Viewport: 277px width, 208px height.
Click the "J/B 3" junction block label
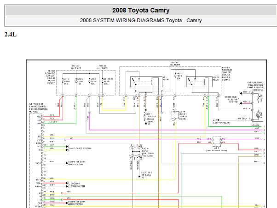coord(217,148)
